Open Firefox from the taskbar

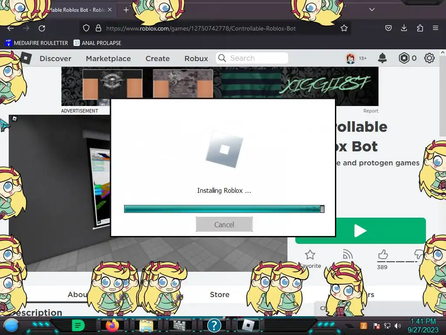tap(112, 325)
